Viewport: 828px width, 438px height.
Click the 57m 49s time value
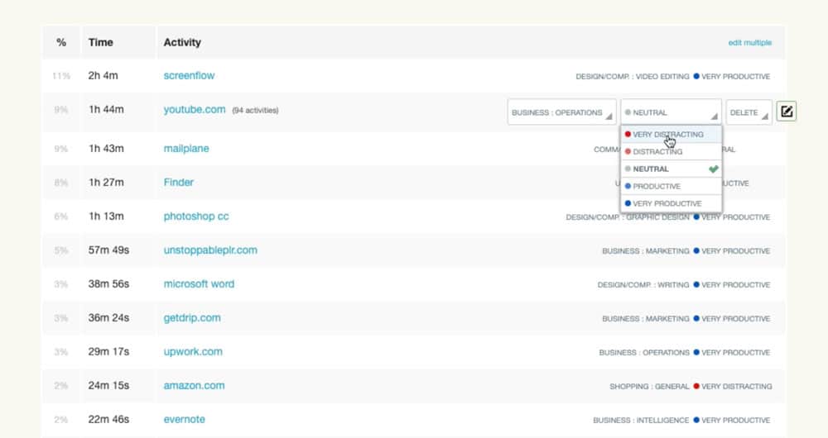(x=108, y=250)
